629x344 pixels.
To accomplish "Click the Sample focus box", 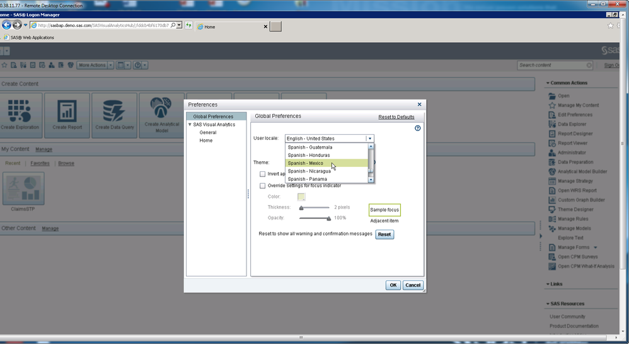I will coord(384,210).
